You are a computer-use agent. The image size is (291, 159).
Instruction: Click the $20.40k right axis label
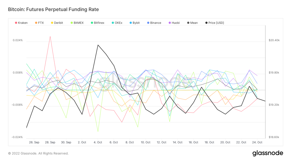274,40
